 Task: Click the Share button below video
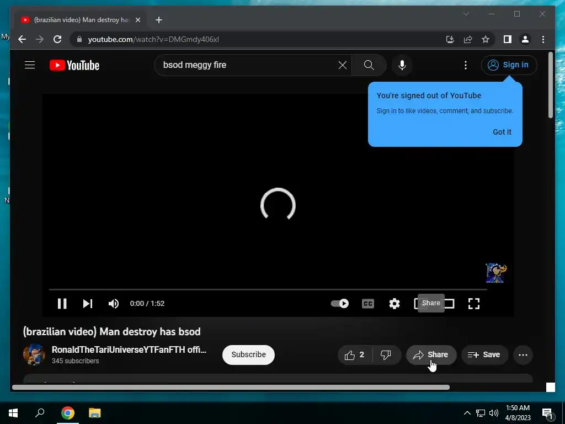[431, 355]
